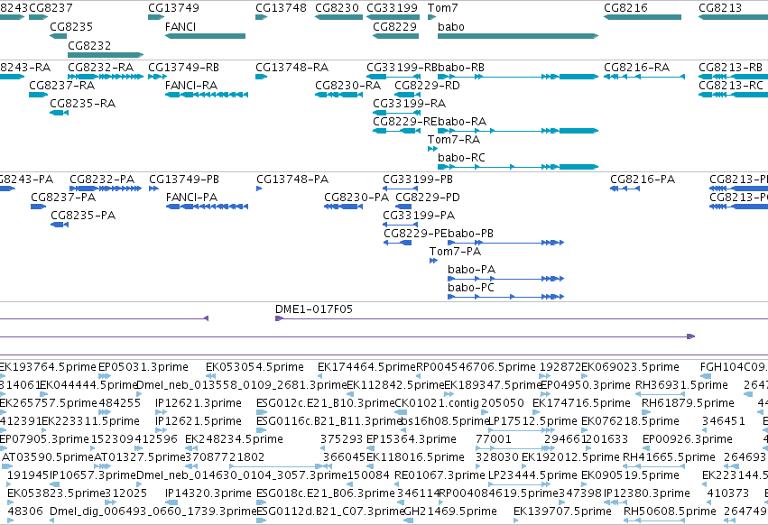The height and width of the screenshot is (525, 768).
Task: Click the CG33199-RA transcript label
Action: point(410,104)
